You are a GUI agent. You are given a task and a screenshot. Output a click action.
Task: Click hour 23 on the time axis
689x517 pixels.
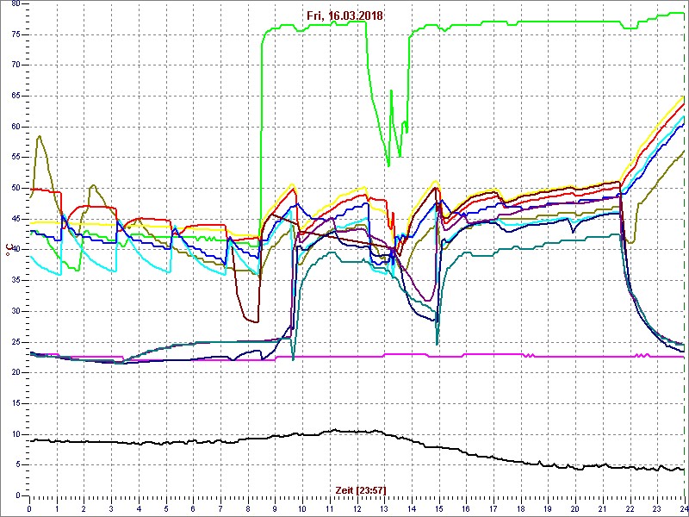click(657, 507)
